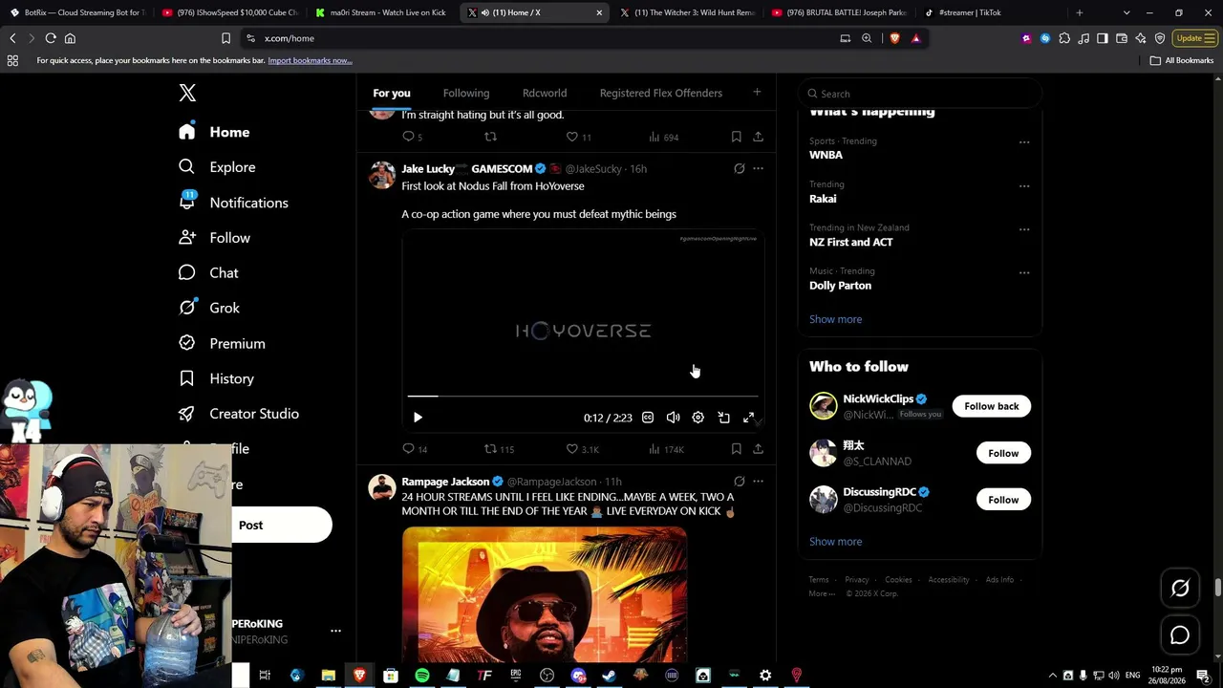Switch to the For you tab
The width and height of the screenshot is (1223, 688).
[x=392, y=93]
